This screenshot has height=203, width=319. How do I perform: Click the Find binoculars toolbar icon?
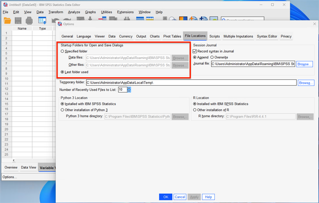pos(127,19)
